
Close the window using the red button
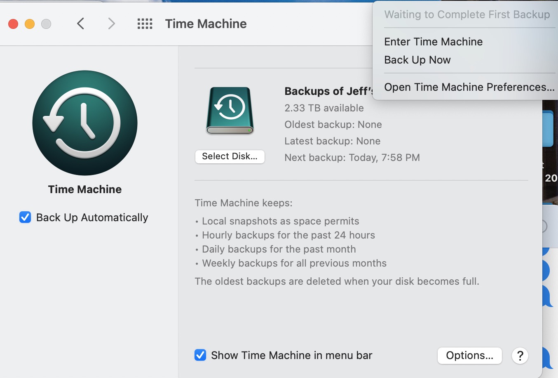pos(13,24)
